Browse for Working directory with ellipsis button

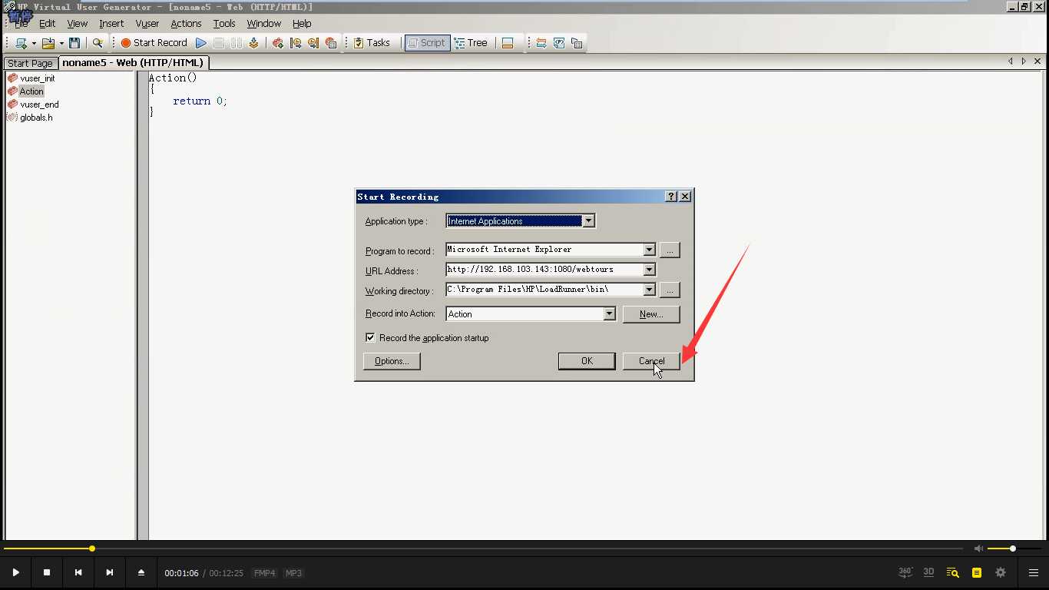click(670, 290)
